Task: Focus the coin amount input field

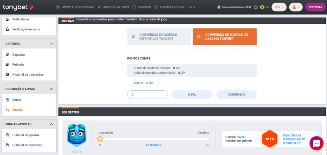Action: click(x=147, y=94)
